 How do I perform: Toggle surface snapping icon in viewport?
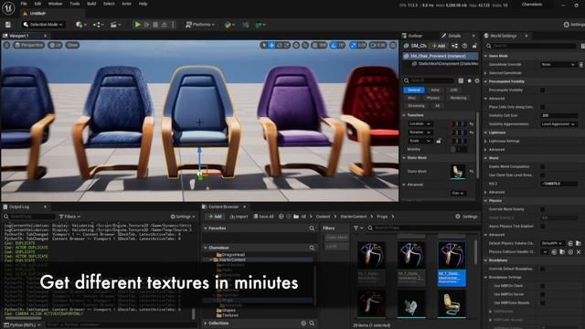[305, 45]
